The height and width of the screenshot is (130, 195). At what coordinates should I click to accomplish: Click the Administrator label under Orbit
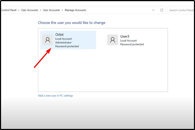(63, 42)
